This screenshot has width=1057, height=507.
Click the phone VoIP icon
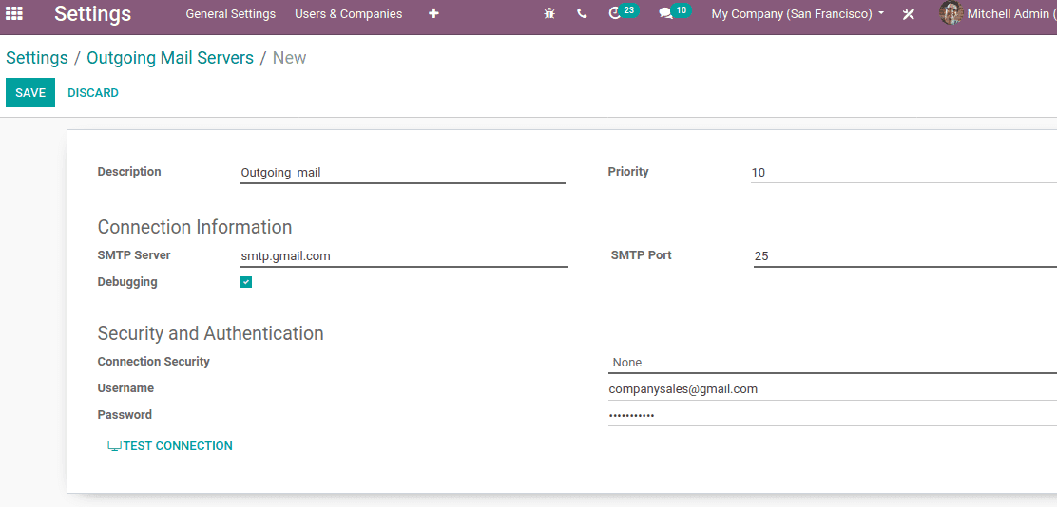[582, 13]
